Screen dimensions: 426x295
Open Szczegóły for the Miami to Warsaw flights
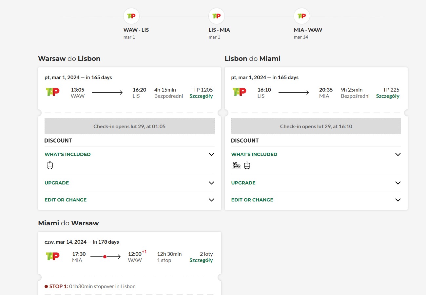tap(201, 260)
